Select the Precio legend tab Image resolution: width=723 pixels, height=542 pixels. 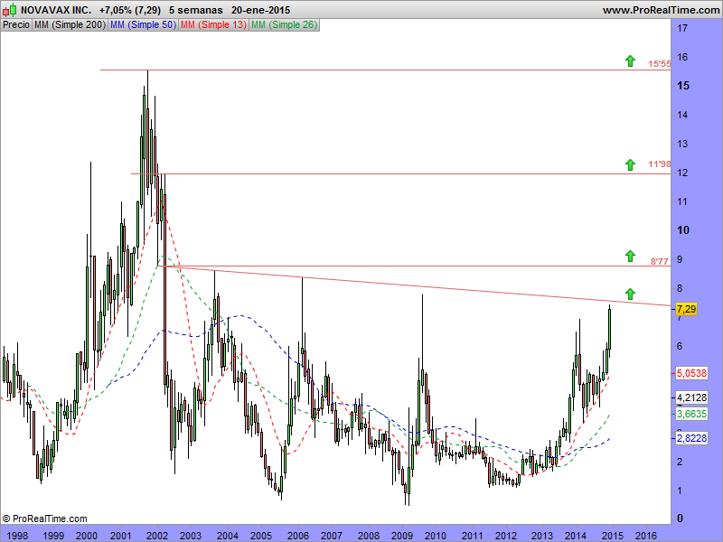coord(16,25)
